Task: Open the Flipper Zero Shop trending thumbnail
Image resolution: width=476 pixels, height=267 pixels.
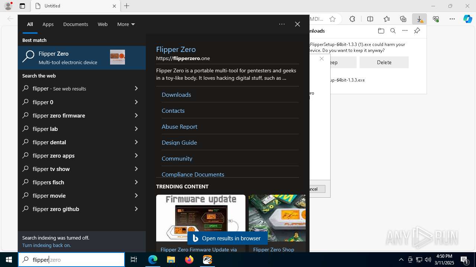Action: point(277,218)
